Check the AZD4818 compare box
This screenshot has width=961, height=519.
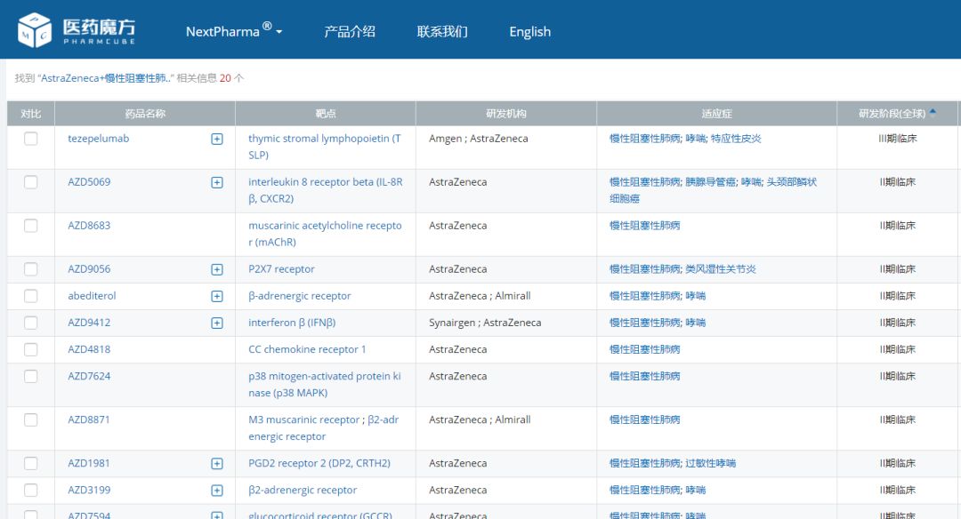pyautogui.click(x=30, y=349)
